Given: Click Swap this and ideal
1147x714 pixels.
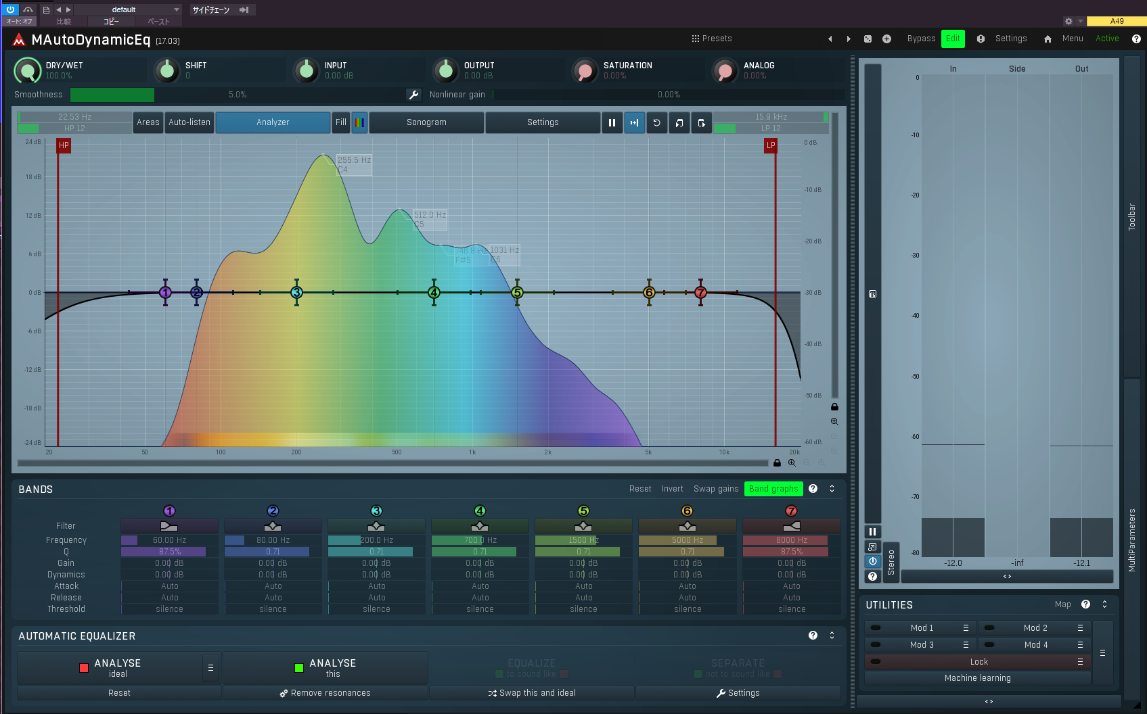Looking at the screenshot, I should click(x=532, y=693).
